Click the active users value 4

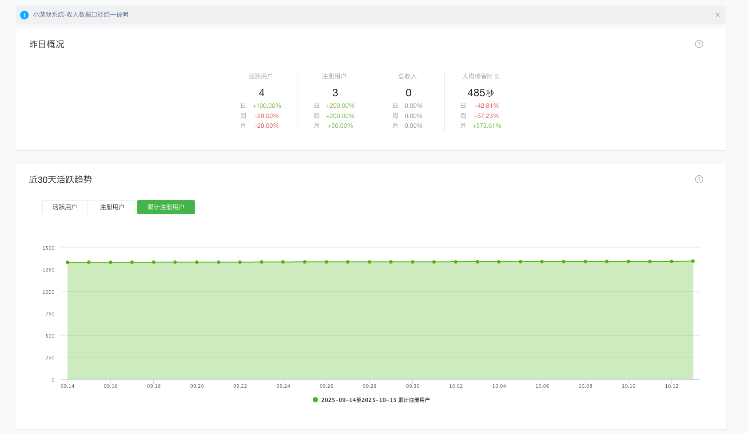tap(262, 93)
